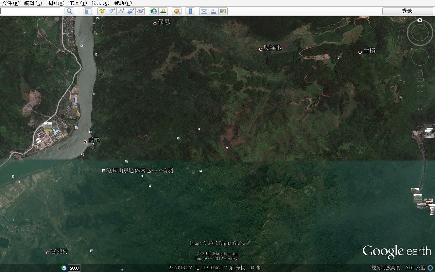The image size is (435, 272).
Task: Select the Street View pegman icon
Action: [420, 76]
